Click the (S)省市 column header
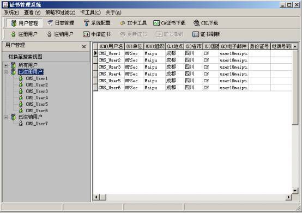The height and width of the screenshot is (213, 302). click(x=194, y=46)
